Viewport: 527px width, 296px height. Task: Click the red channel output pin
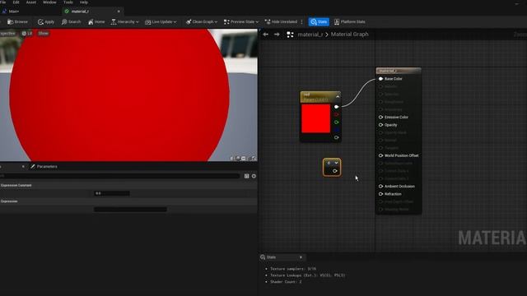(x=337, y=114)
